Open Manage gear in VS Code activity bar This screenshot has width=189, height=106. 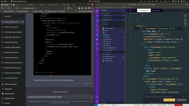97,102
